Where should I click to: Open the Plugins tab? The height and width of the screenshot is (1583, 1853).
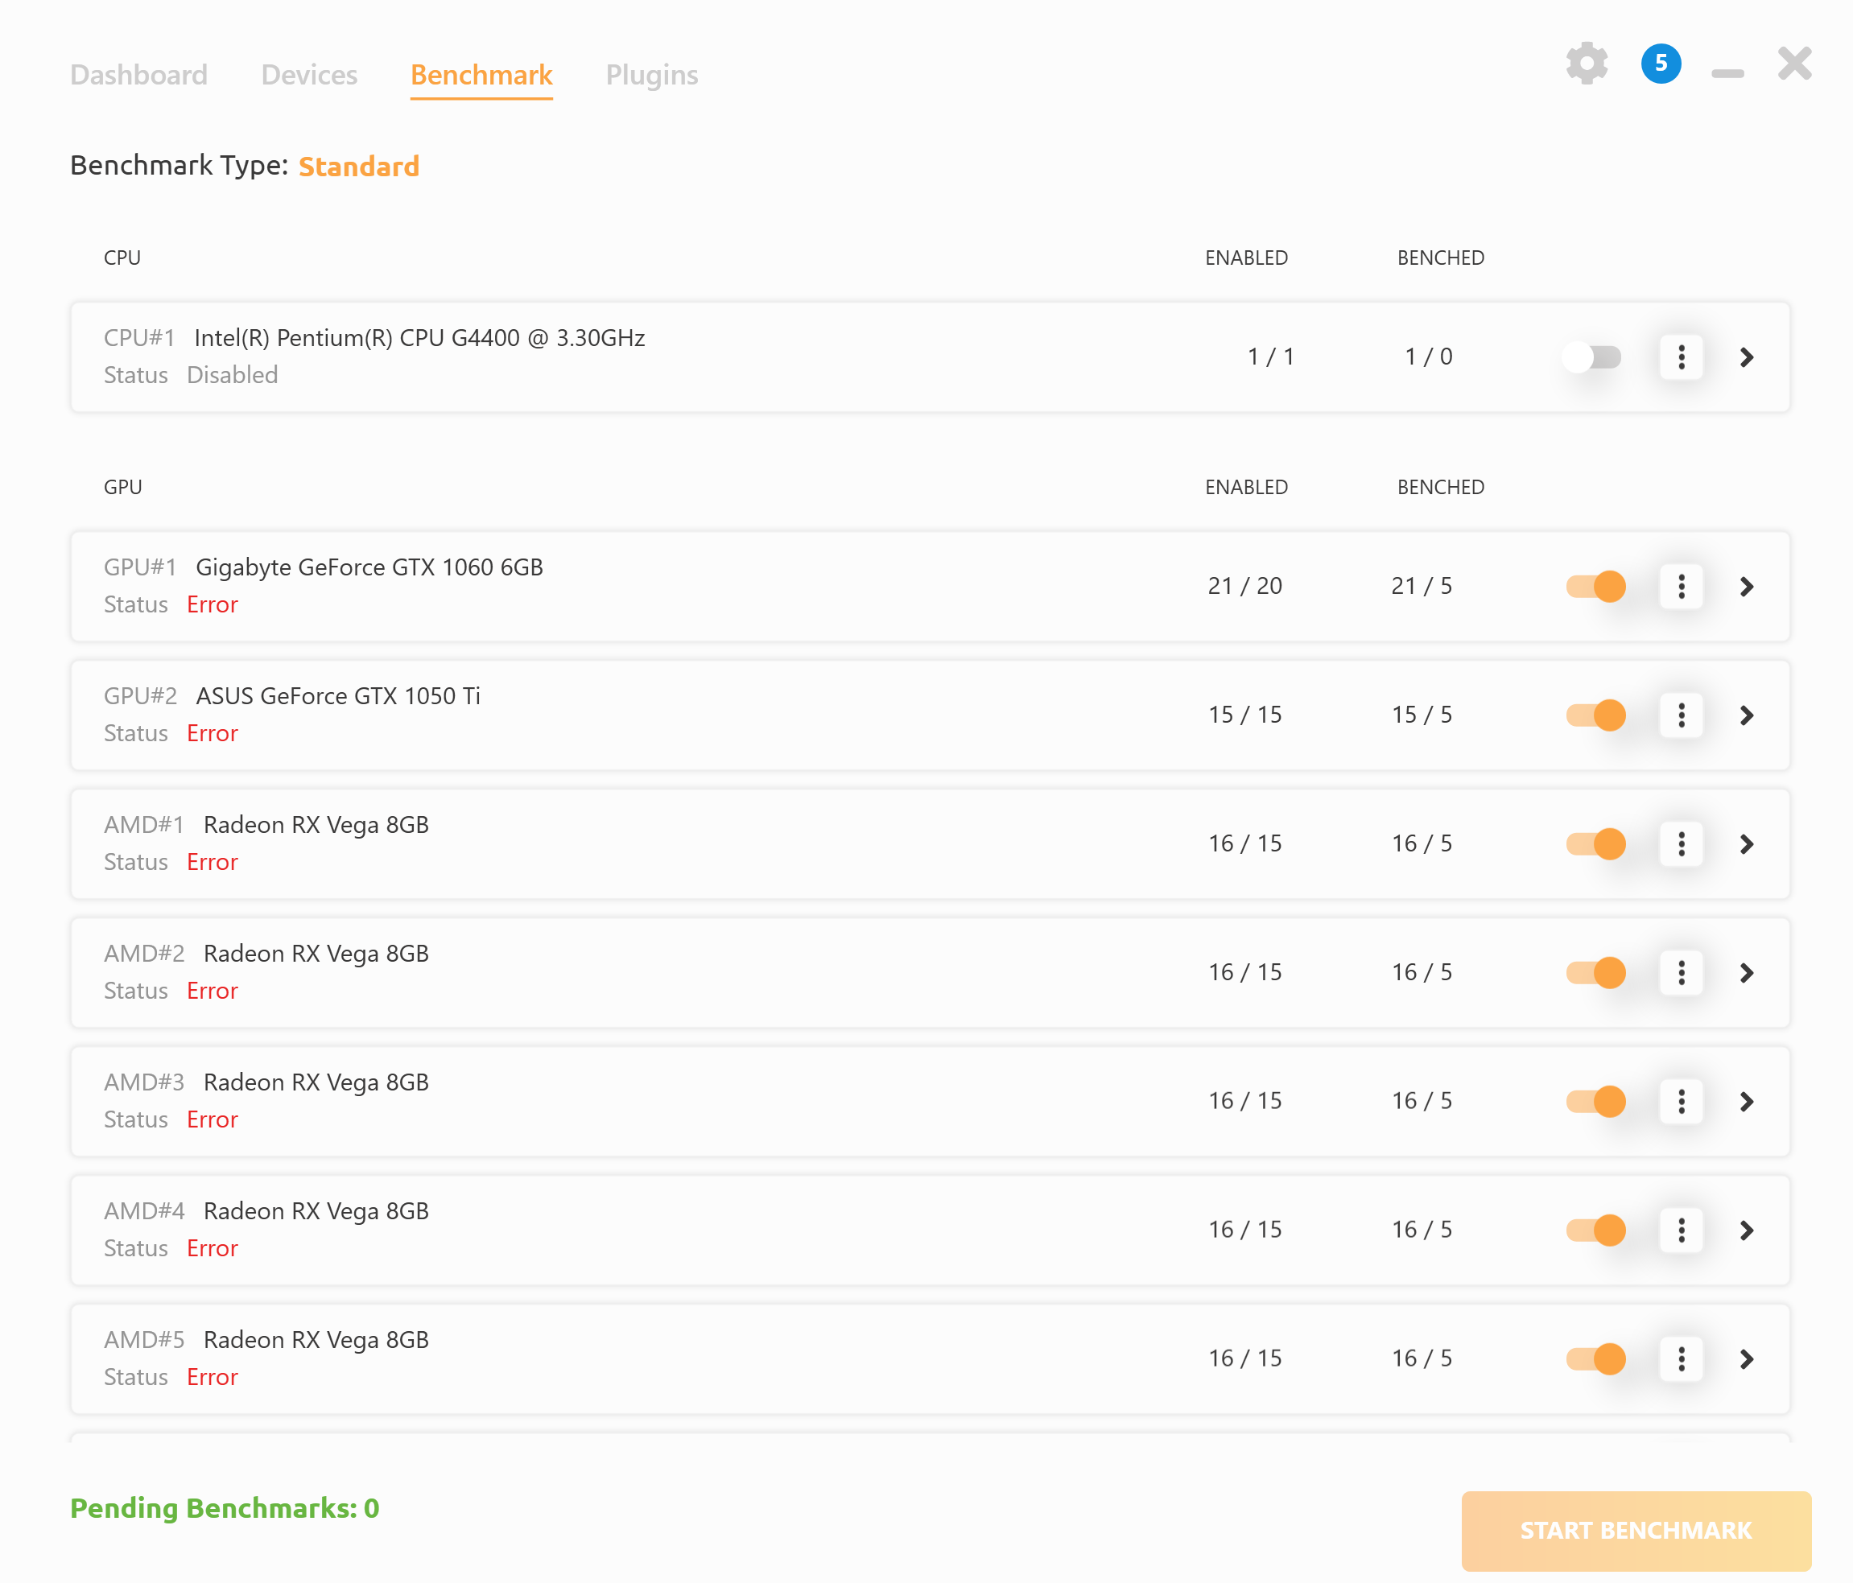coord(652,75)
